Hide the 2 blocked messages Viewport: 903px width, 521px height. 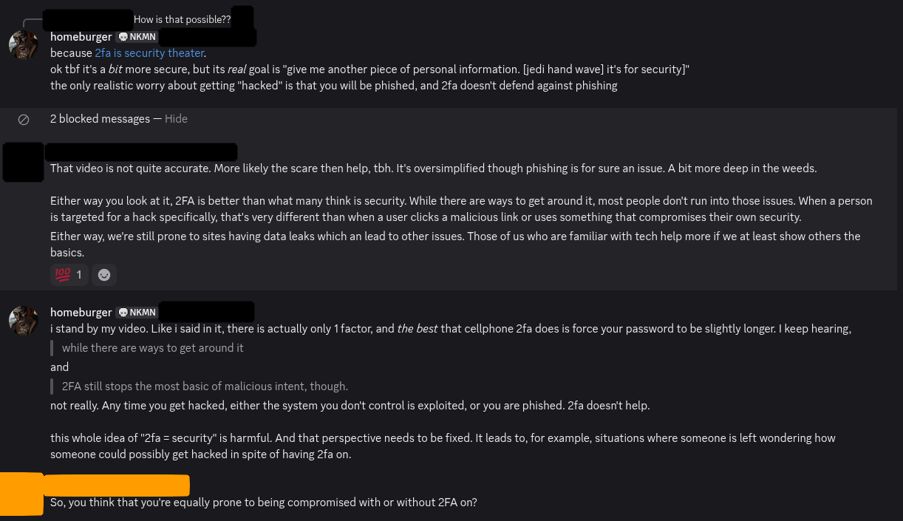pyautogui.click(x=176, y=119)
